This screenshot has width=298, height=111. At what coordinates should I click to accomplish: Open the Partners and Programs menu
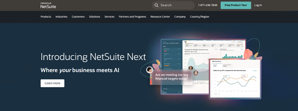(x=132, y=17)
